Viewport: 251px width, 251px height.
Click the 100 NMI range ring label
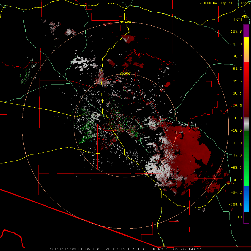click(125, 22)
